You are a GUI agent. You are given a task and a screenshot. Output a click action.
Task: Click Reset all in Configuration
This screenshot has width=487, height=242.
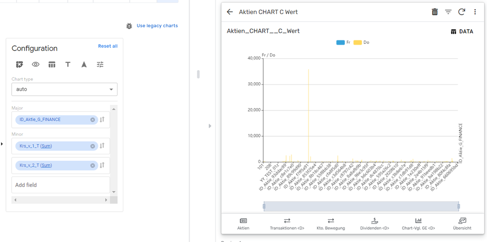tap(108, 46)
